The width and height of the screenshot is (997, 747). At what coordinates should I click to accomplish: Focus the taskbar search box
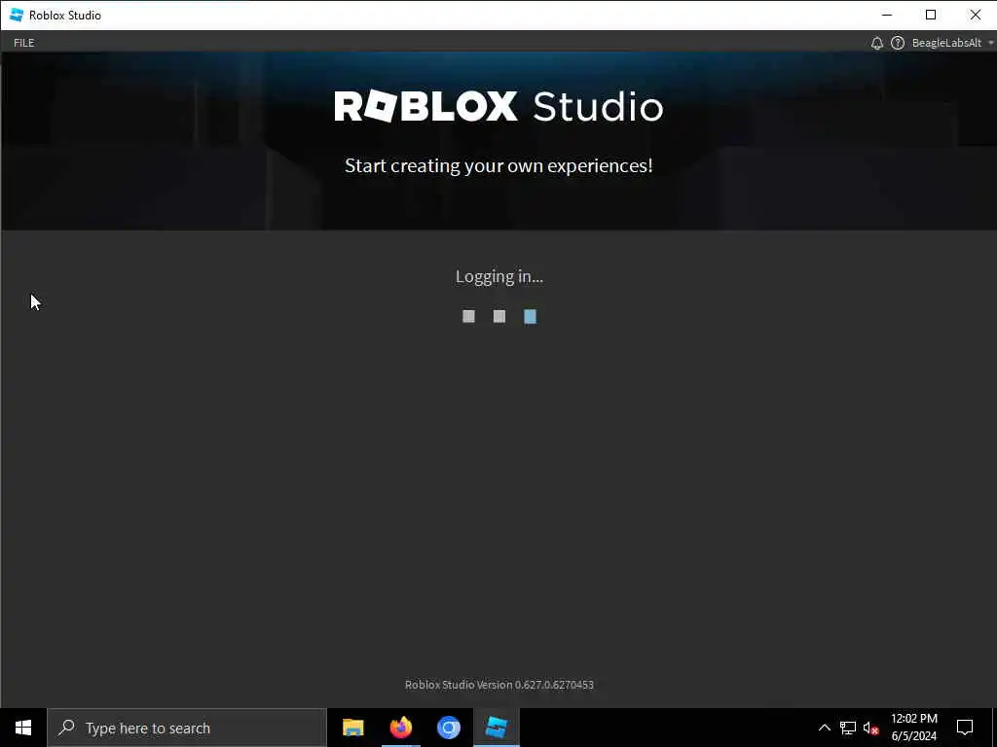[187, 728]
